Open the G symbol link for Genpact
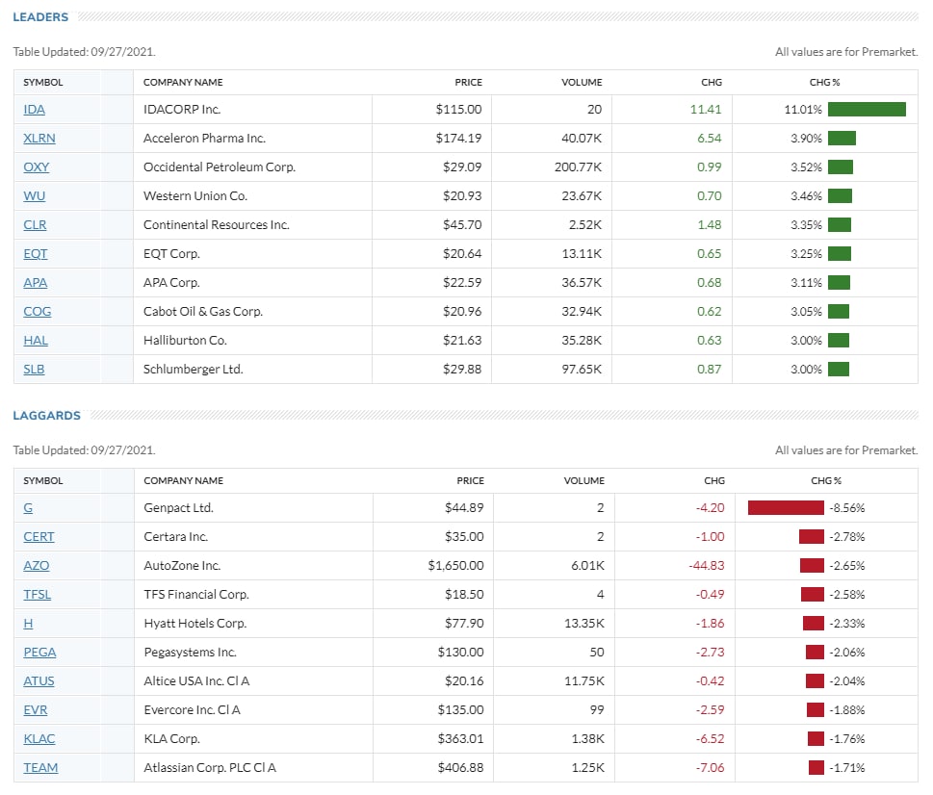 tap(28, 508)
